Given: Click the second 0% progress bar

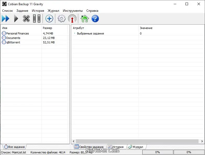Looking at the screenshot, I should (189, 152).
